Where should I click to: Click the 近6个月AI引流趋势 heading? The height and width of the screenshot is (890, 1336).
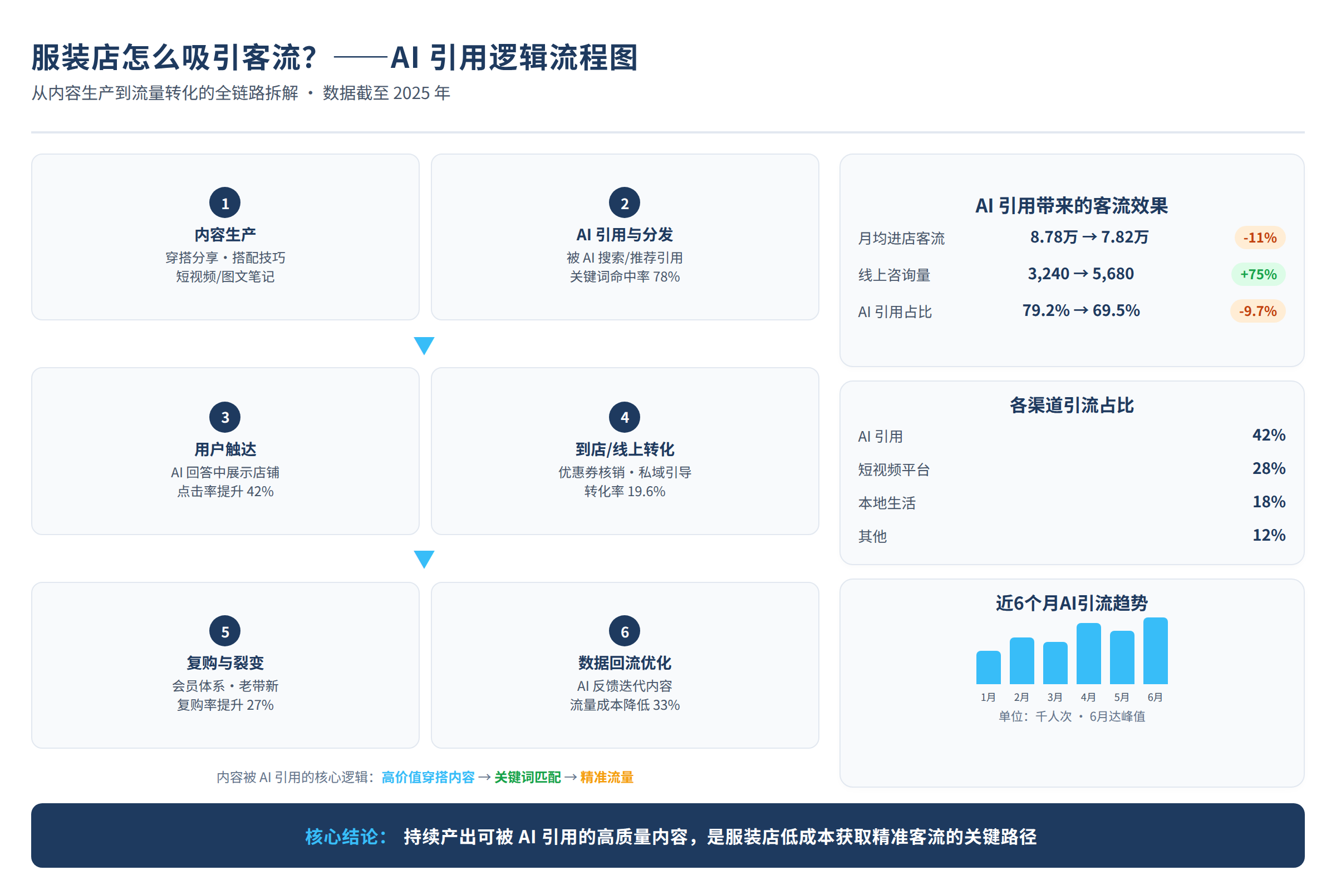(1071, 603)
